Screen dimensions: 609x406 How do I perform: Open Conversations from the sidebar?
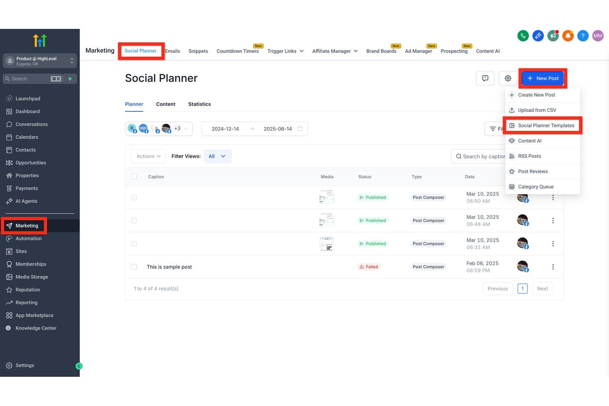[x=32, y=124]
